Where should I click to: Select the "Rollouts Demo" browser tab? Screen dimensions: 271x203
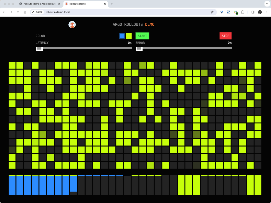point(86,4)
